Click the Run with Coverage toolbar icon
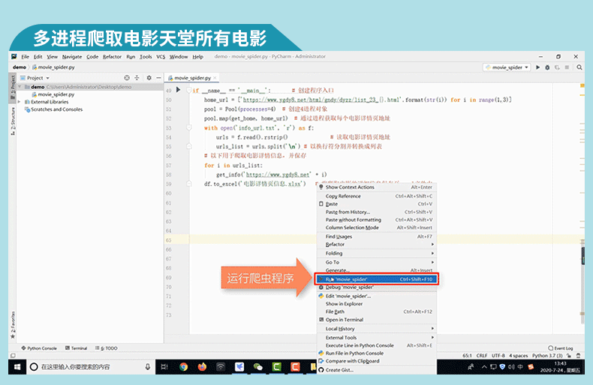The height and width of the screenshot is (385, 593). pyautogui.click(x=557, y=67)
